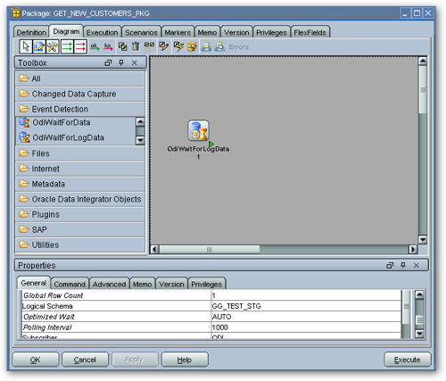Click the Help button
The width and height of the screenshot is (446, 381).
[x=185, y=360]
